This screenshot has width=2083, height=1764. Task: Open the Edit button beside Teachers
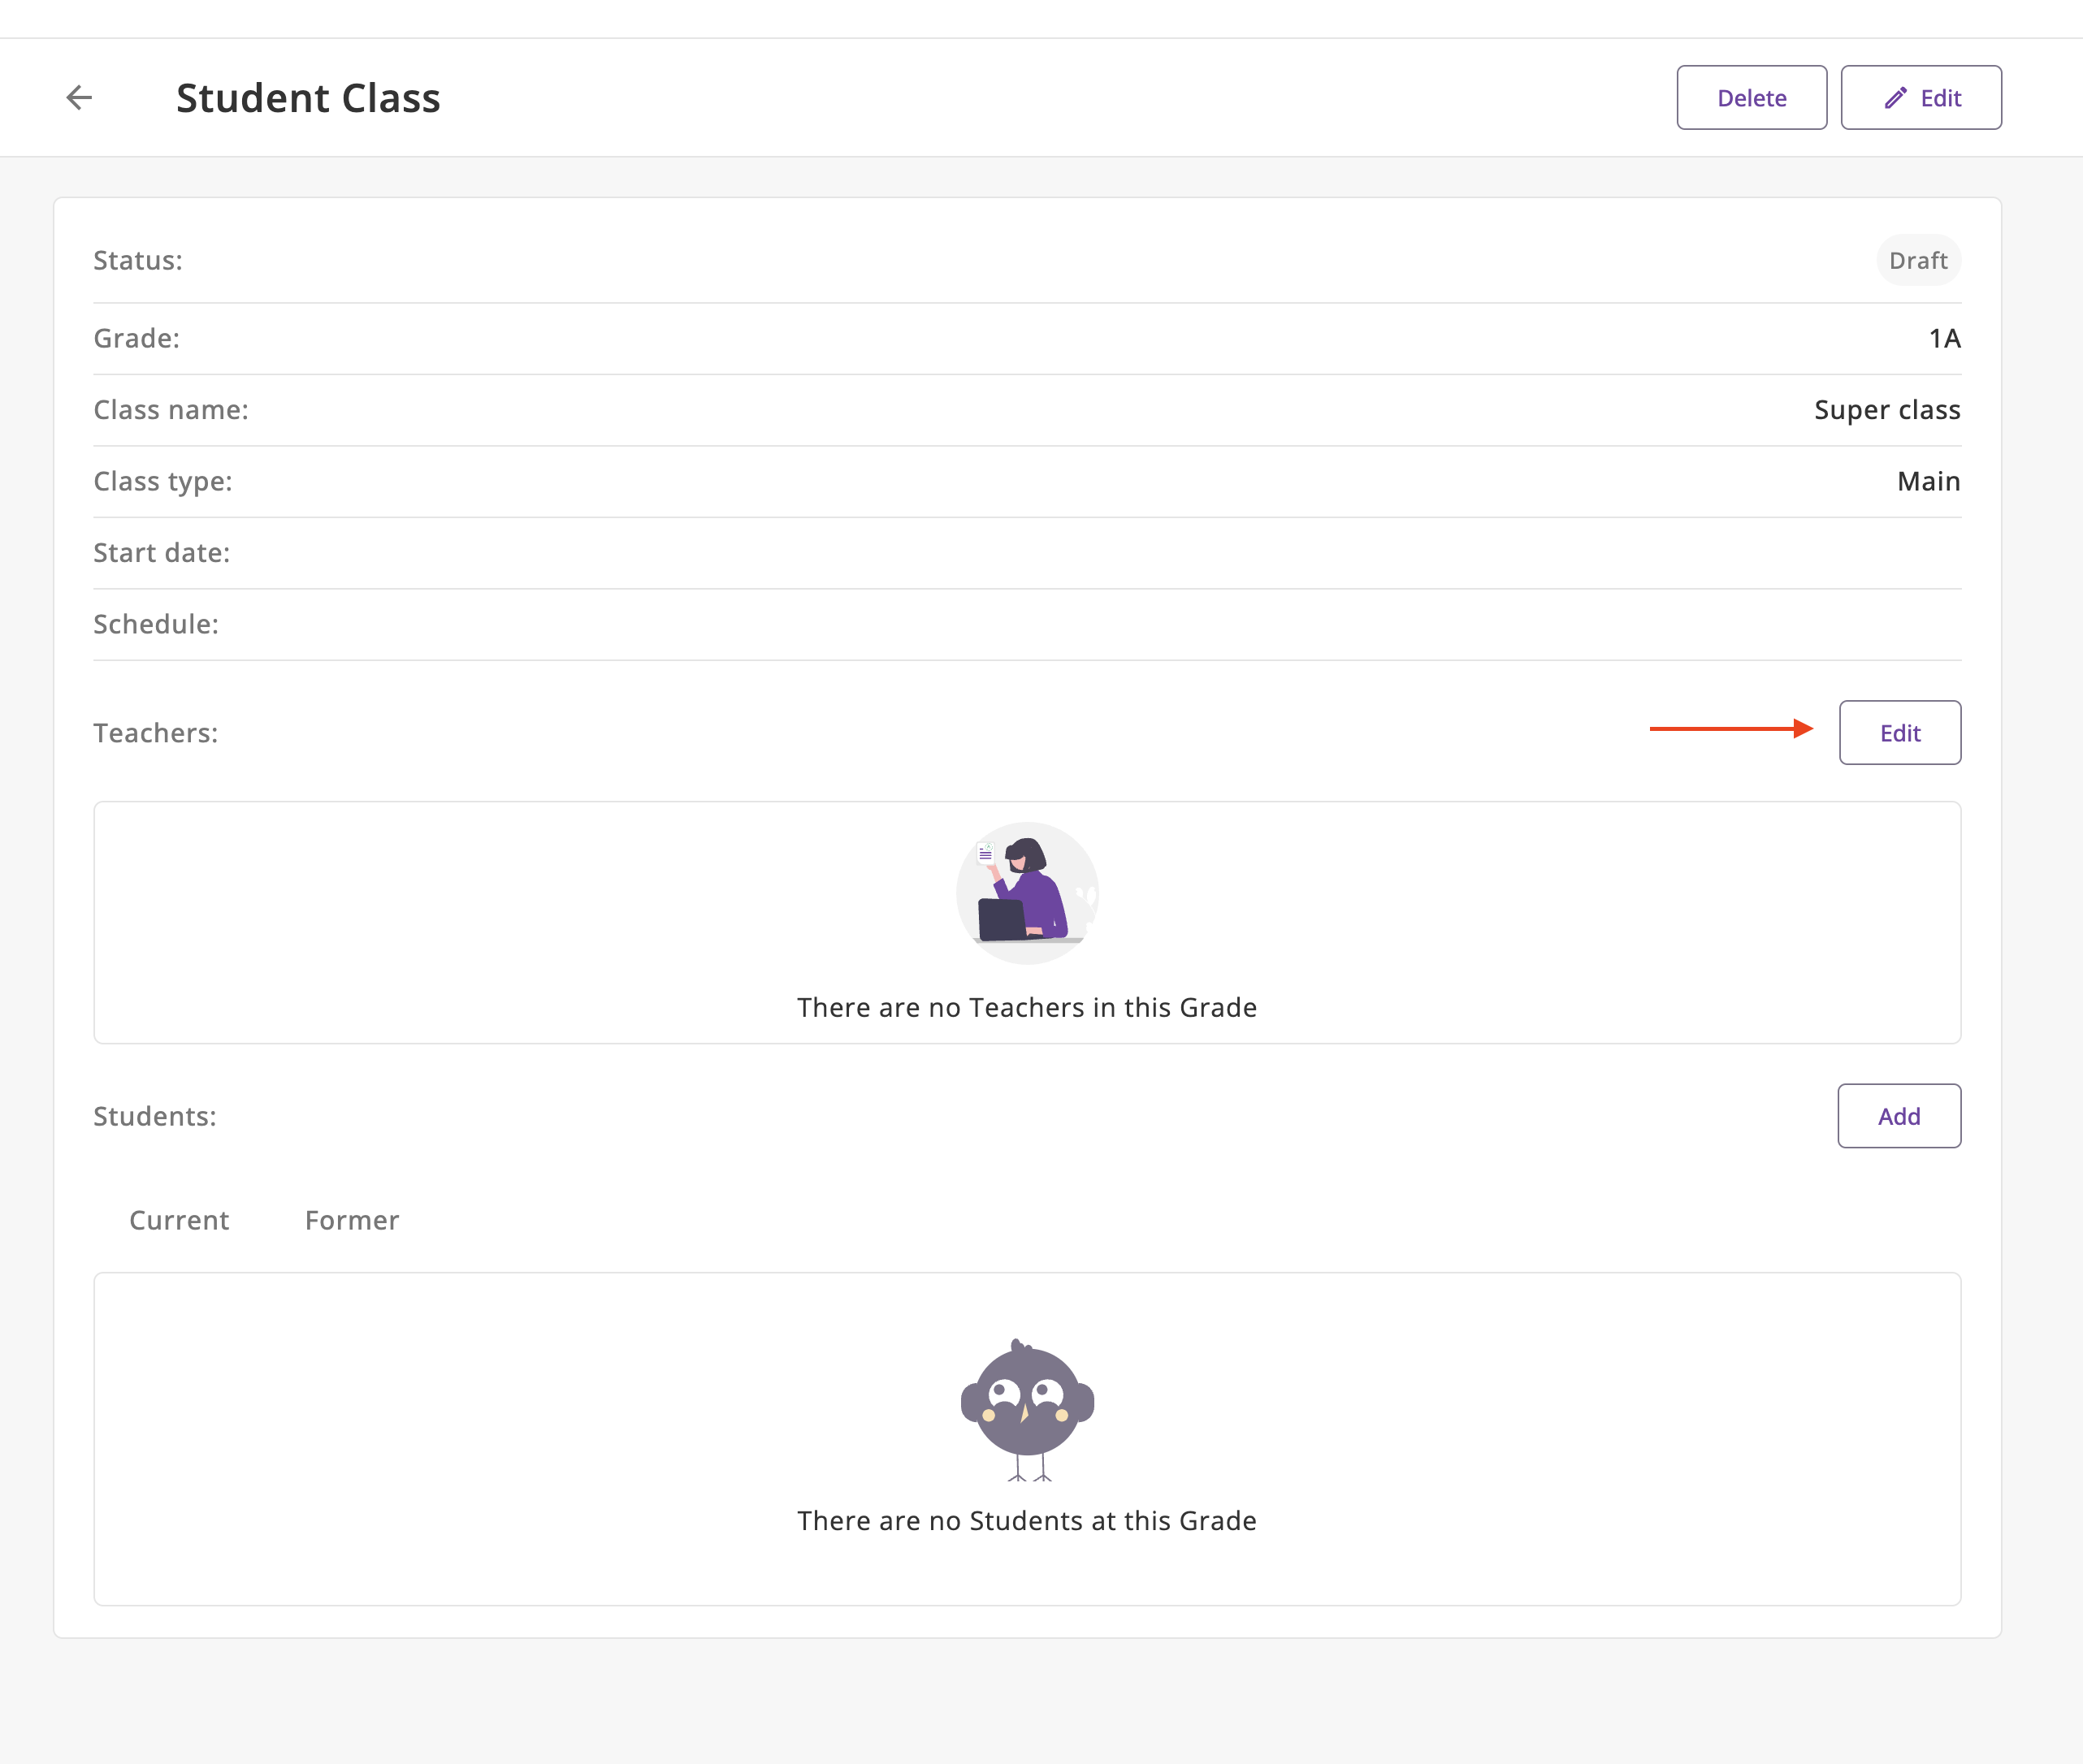click(1899, 733)
